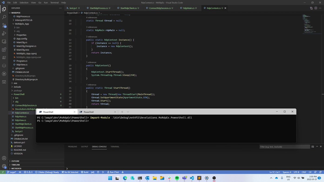324x182 pixels.
Task: Click the Open Changes compare icon in editor toolbar
Action: pyautogui.click(x=311, y=8)
